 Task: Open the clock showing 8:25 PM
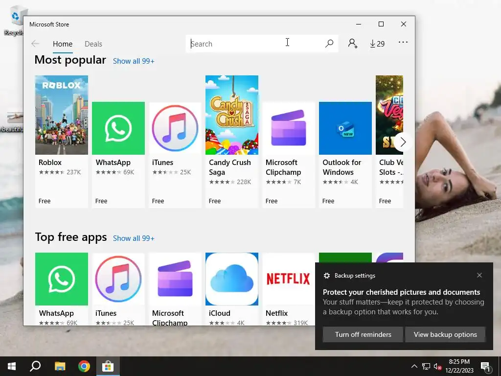pyautogui.click(x=459, y=366)
